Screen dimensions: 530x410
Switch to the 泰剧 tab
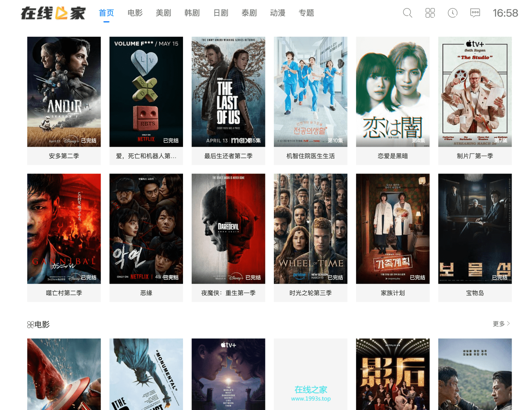[249, 13]
